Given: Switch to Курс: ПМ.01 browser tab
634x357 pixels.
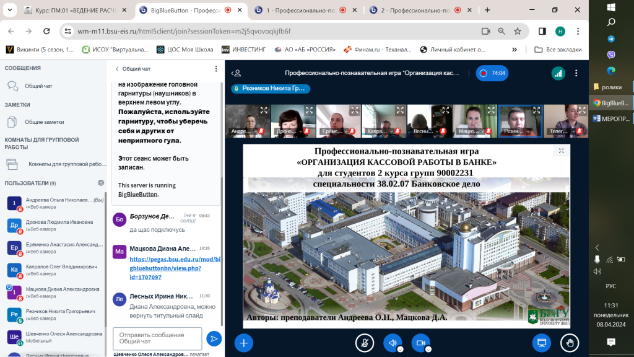Looking at the screenshot, I should 75,10.
